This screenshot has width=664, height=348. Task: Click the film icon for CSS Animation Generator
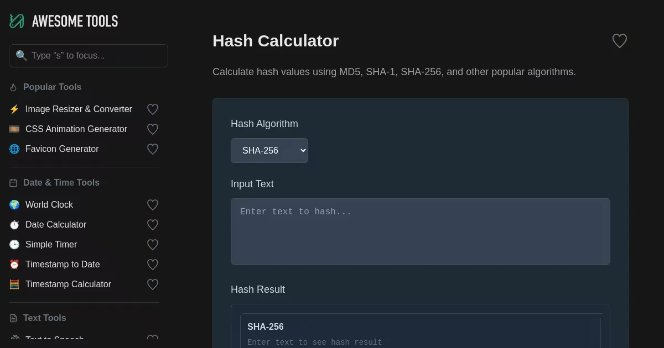pyautogui.click(x=14, y=129)
